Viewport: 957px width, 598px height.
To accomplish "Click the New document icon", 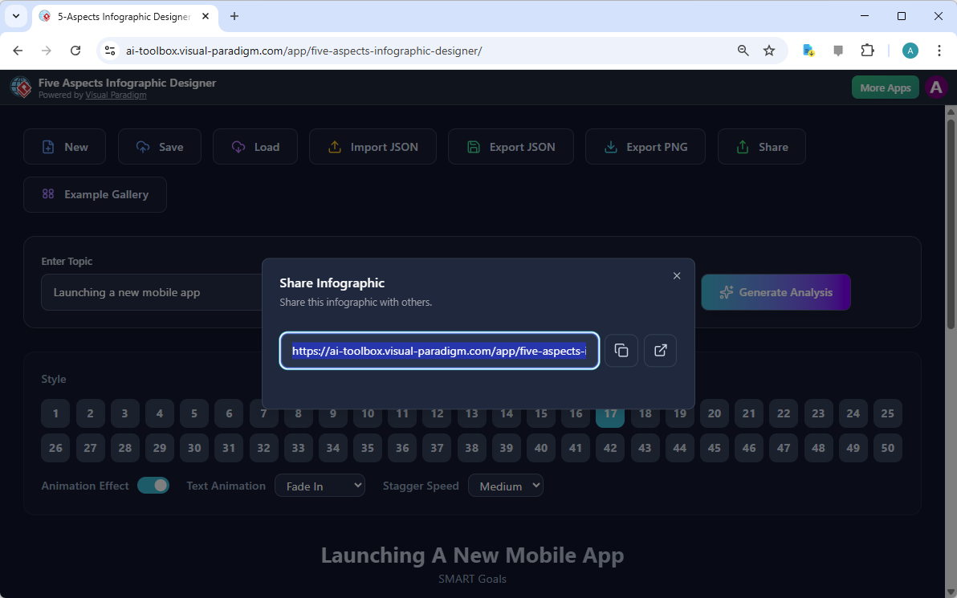I will click(50, 146).
